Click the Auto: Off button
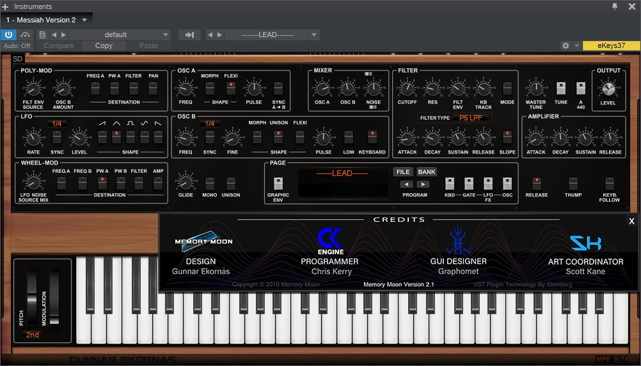The width and height of the screenshot is (641, 366). point(17,45)
